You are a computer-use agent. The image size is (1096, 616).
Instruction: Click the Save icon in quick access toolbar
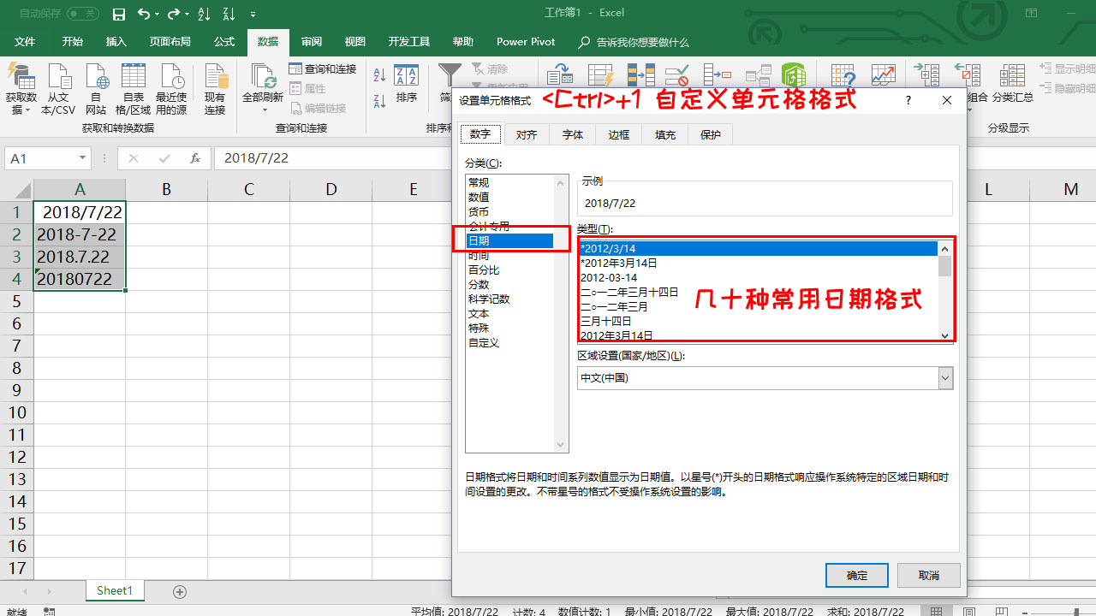[x=119, y=14]
